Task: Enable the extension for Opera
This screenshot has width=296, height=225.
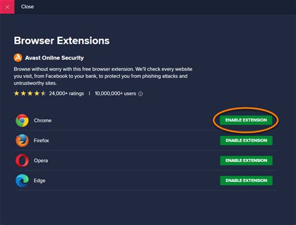Action: pyautogui.click(x=246, y=160)
